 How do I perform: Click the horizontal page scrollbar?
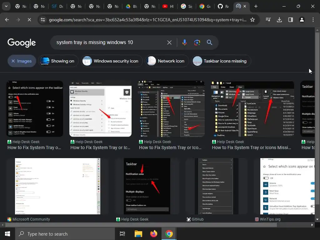[141, 225]
